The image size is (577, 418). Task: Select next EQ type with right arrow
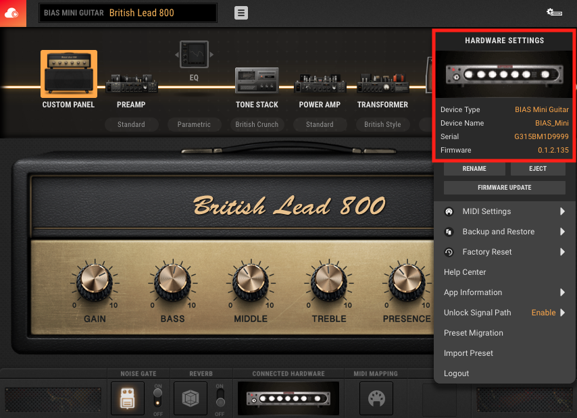click(x=211, y=55)
